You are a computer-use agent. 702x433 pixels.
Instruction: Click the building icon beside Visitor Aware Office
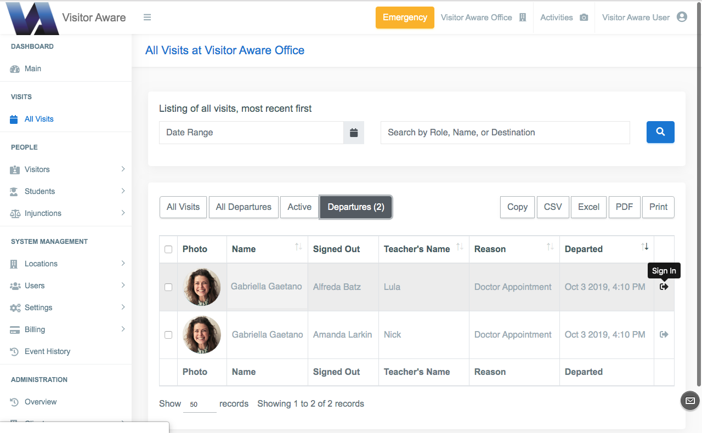(523, 18)
